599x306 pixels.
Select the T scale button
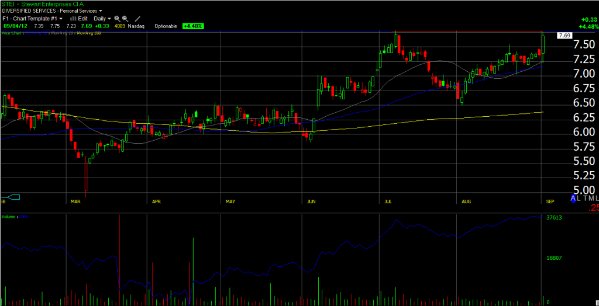(586, 197)
